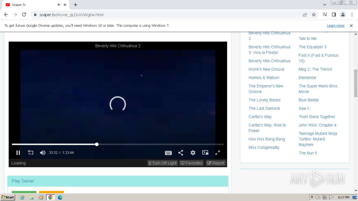The width and height of the screenshot is (358, 201).
Task: Open Kronk's New Groove link
Action: pyautogui.click(x=266, y=69)
